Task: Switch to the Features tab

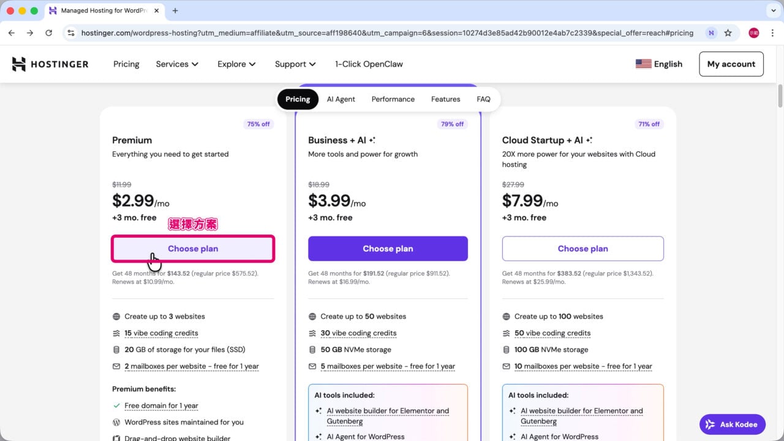Action: coord(445,99)
